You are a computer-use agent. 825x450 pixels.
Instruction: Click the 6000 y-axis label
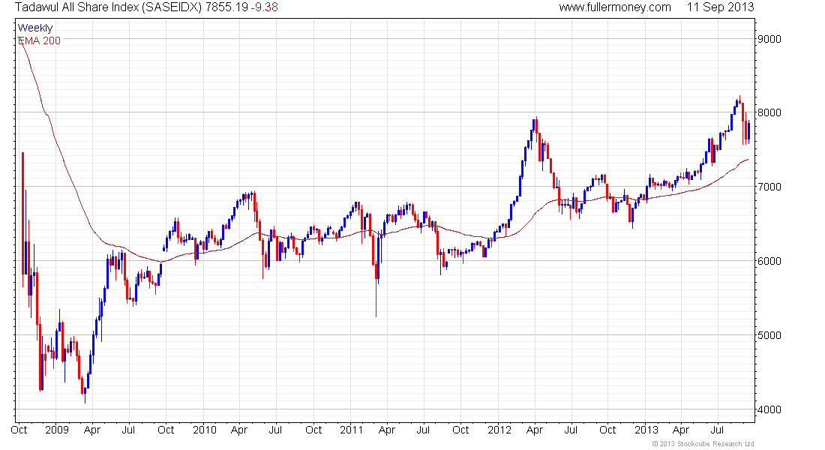pos(769,261)
